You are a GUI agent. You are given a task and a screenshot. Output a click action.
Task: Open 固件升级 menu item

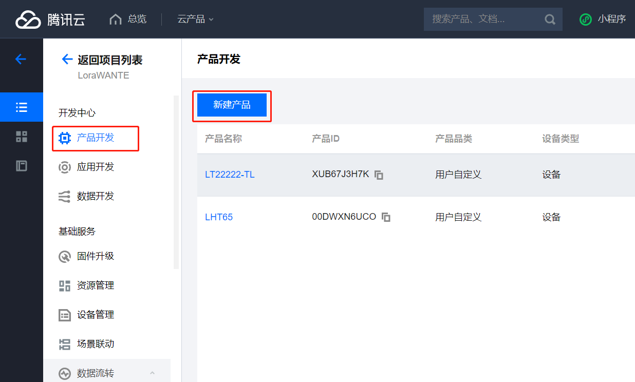[96, 256]
